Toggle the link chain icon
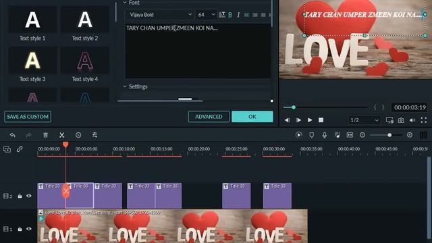432x243 pixels. 20,149
